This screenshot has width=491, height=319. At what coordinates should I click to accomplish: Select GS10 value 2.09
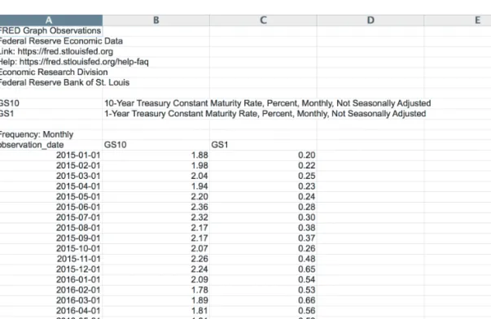point(156,279)
